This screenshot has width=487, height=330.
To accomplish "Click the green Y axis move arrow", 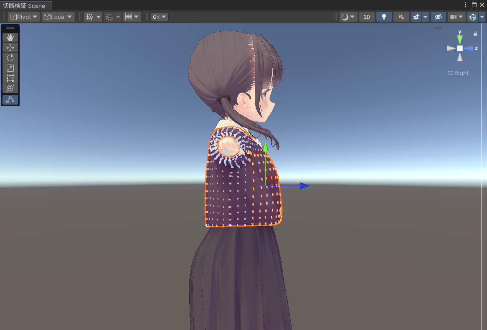I will click(x=265, y=147).
